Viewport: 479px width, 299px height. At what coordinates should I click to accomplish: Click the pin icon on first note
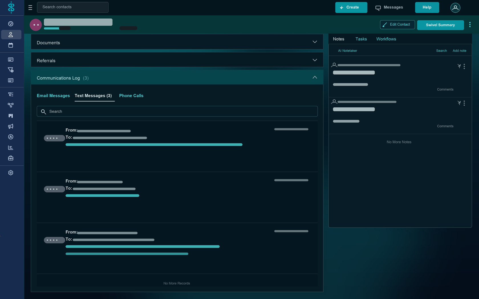pos(459,66)
